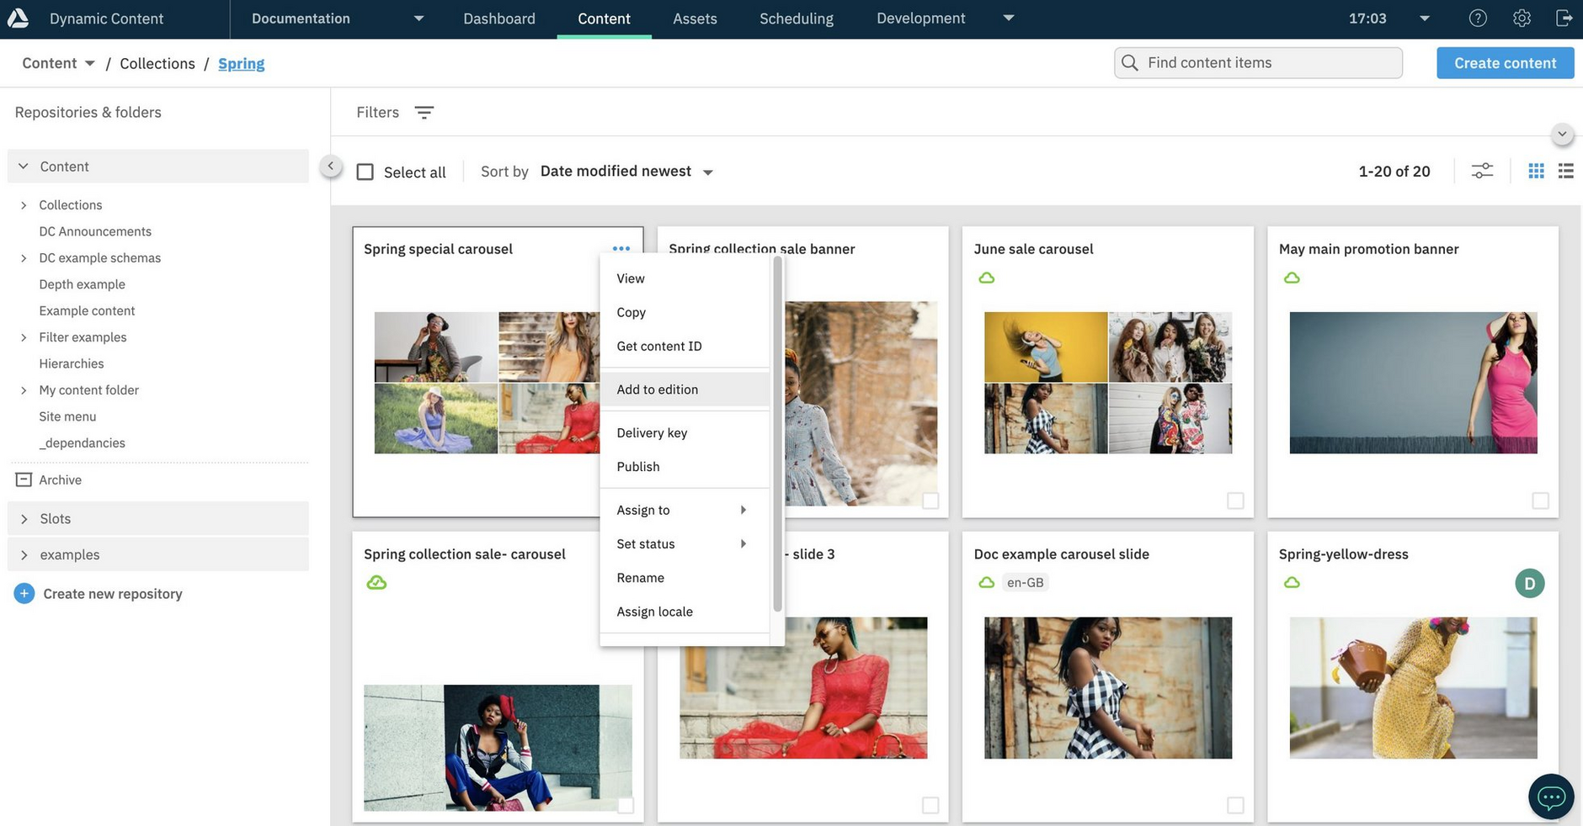This screenshot has height=826, width=1583.
Task: Expand the Slots repository
Action: tap(24, 519)
